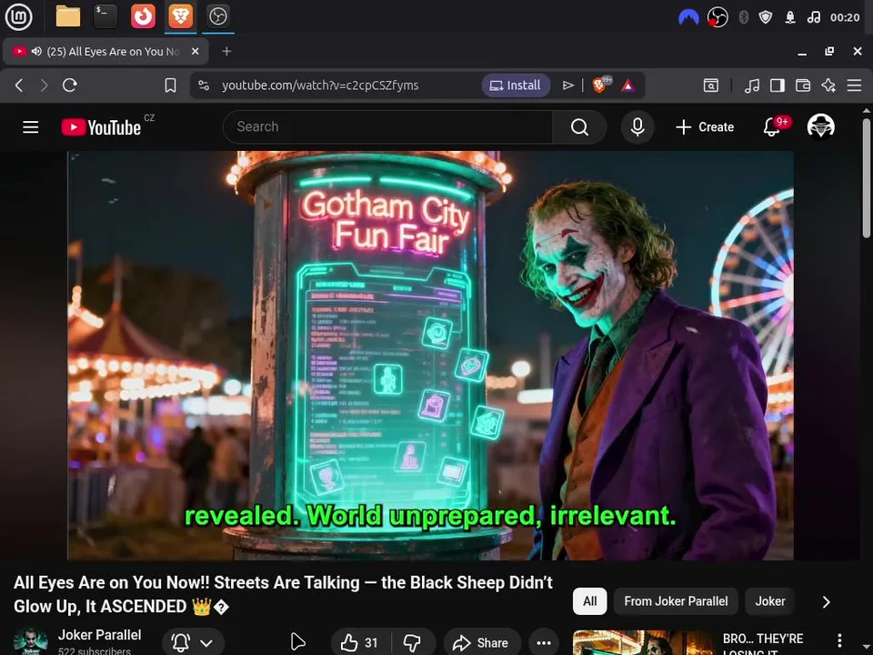View site information in address bar
This screenshot has height=655, width=873.
204,86
